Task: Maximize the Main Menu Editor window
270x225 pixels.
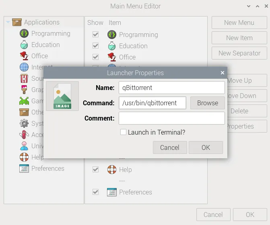Action: pos(258,6)
